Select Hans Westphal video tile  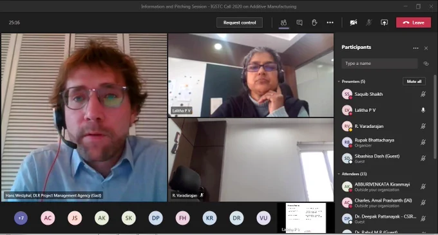(84, 117)
